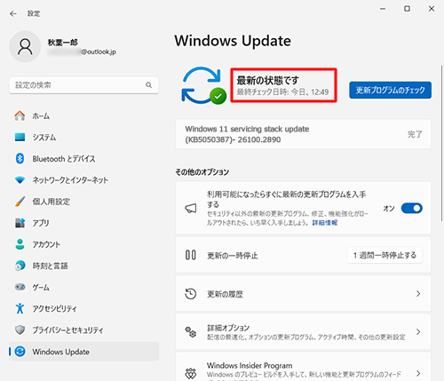Select 個人用設定 in sidebar
Image resolution: width=444 pixels, height=381 pixels.
84,202
